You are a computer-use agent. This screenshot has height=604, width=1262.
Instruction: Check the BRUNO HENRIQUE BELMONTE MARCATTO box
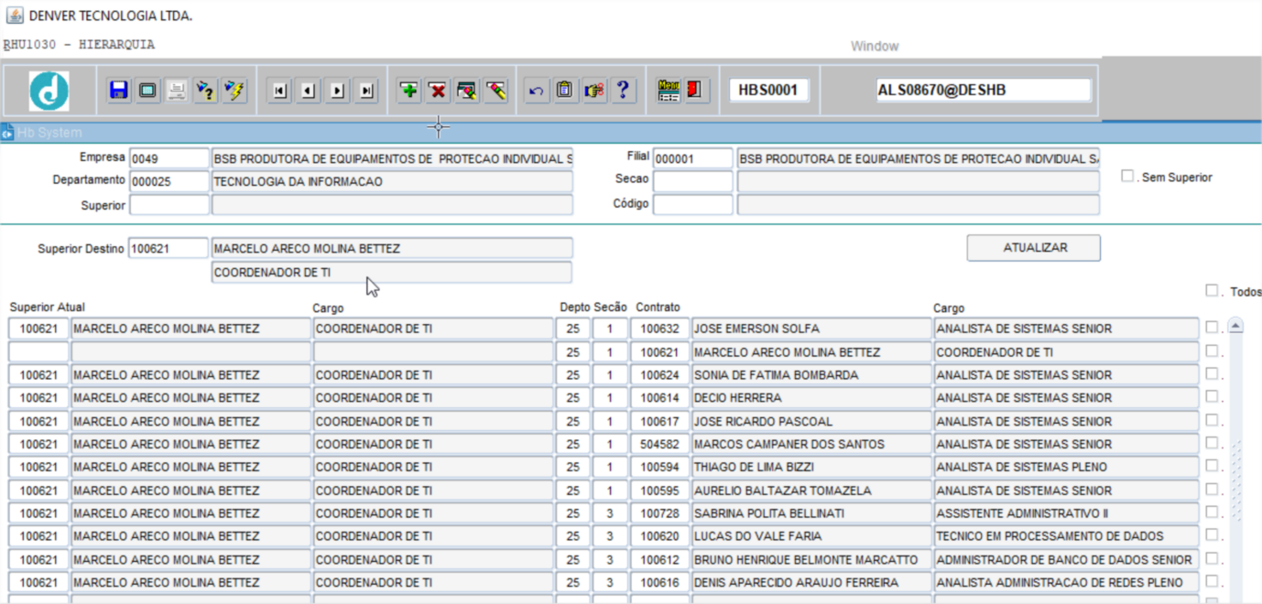tap(1212, 558)
